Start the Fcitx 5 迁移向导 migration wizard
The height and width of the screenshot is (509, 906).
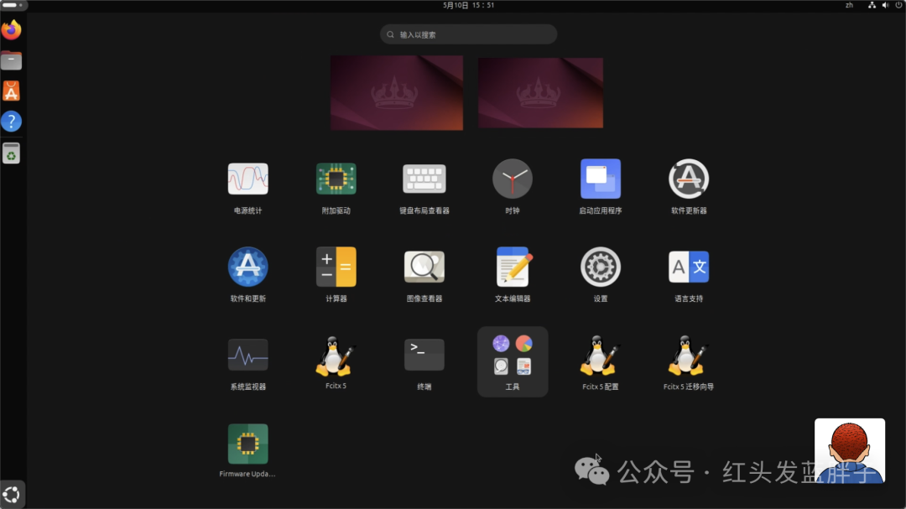pos(688,354)
